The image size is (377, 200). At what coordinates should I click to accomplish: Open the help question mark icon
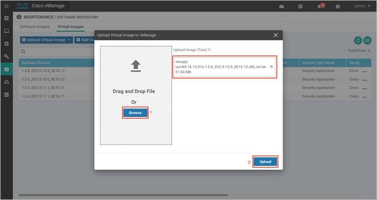click(x=338, y=6)
